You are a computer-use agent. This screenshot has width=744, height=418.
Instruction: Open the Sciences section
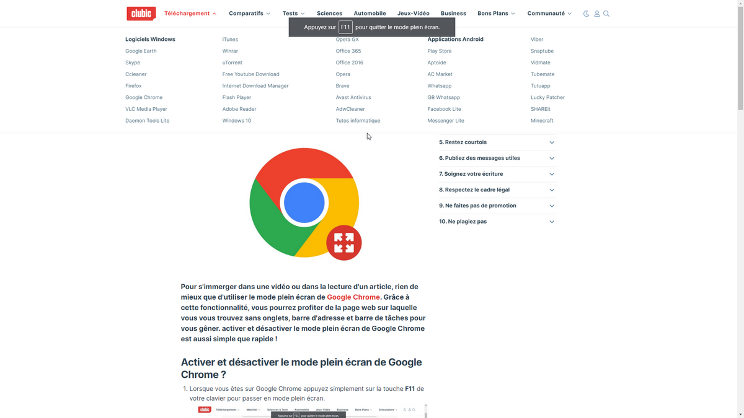(x=329, y=14)
